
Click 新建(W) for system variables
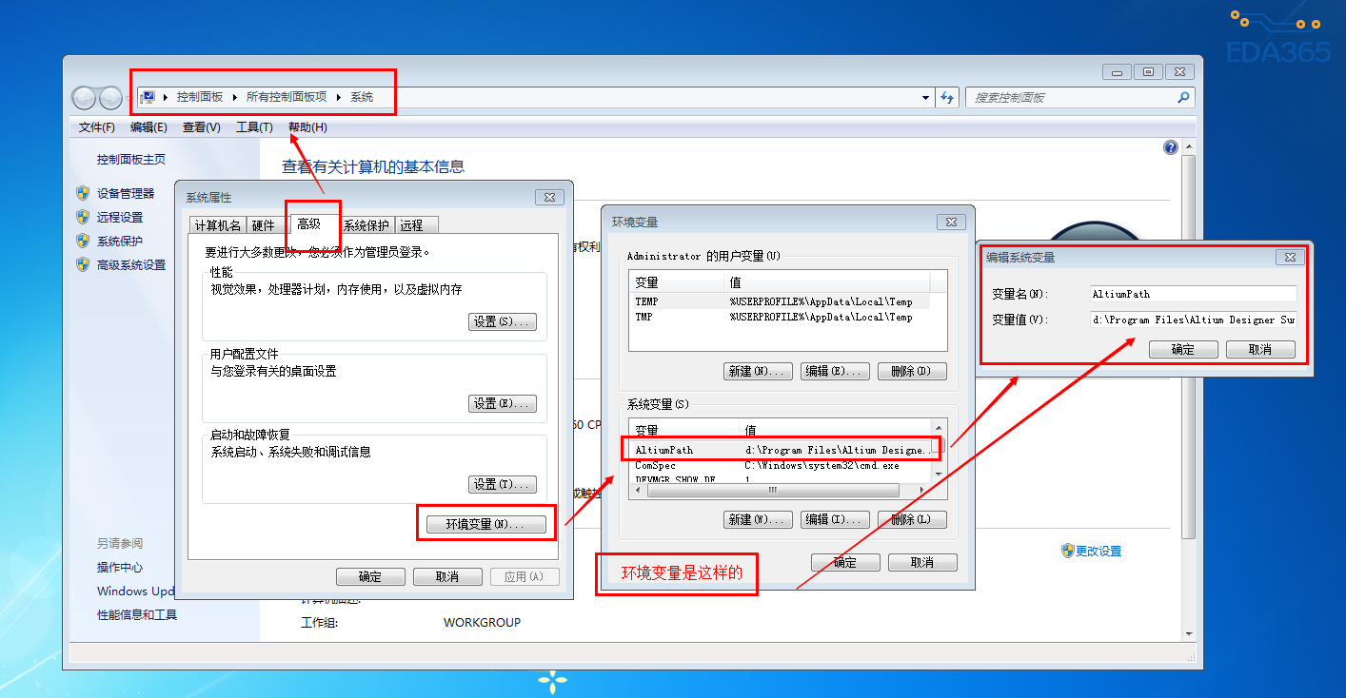pos(759,519)
